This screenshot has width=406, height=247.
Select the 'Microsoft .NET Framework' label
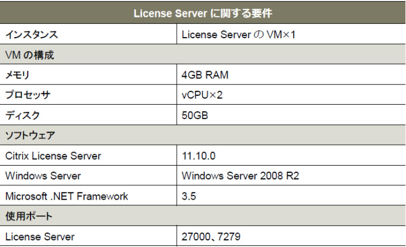66,196
